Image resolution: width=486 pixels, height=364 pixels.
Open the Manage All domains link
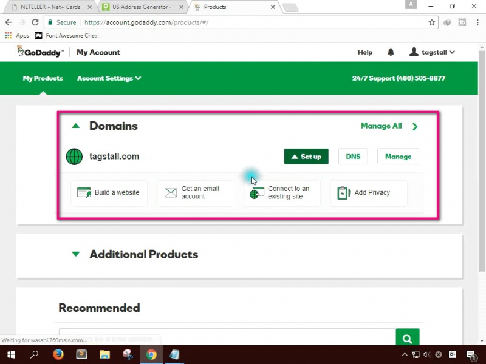pos(382,126)
